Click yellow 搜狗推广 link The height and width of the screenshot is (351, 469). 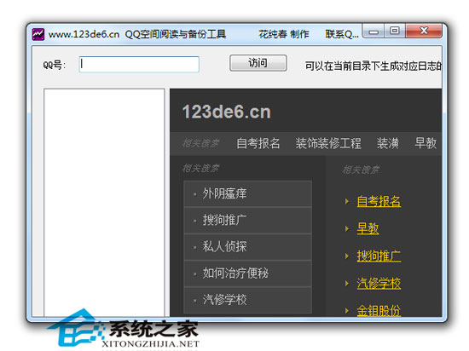click(379, 256)
